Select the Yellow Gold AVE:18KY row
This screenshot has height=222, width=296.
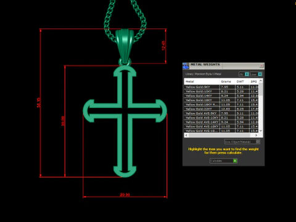[x=221, y=126]
